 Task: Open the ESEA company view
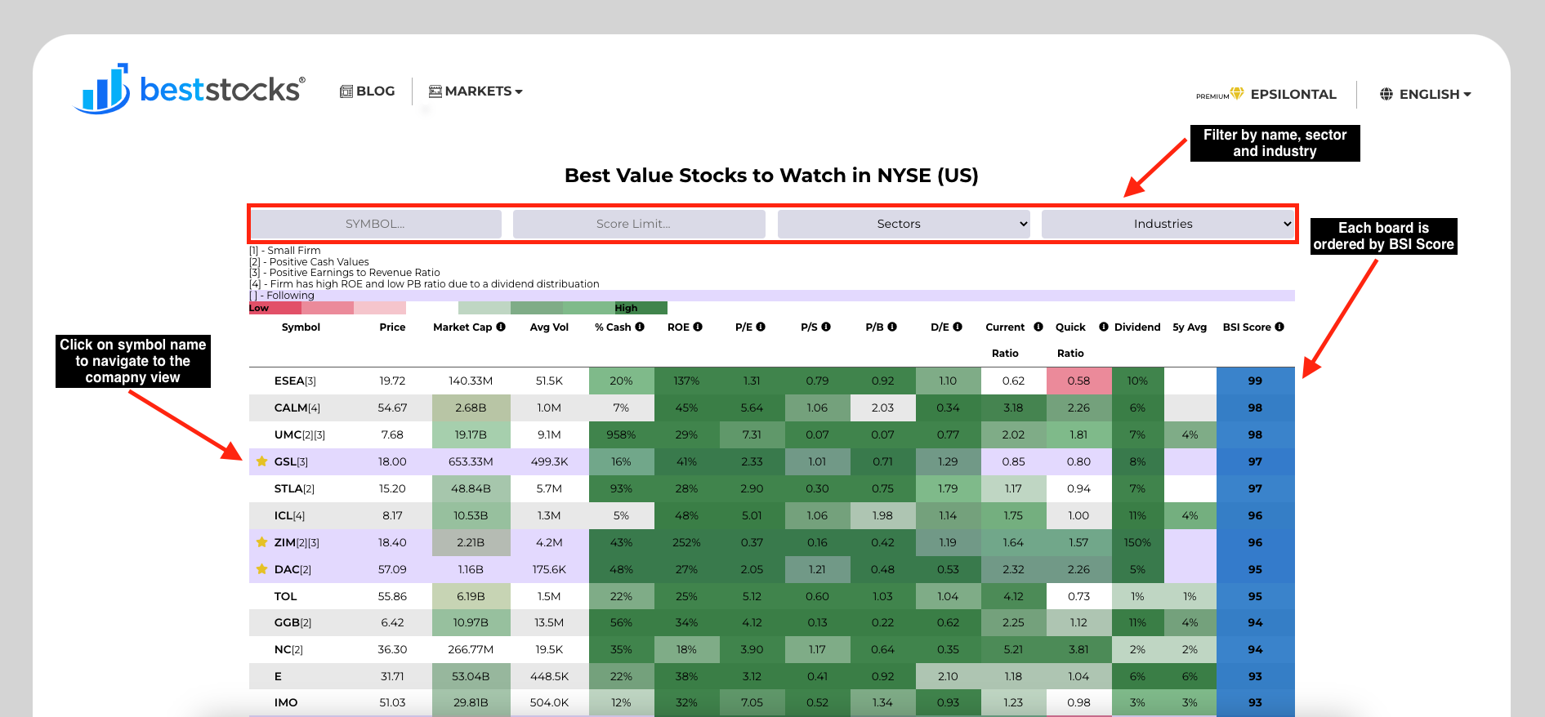point(289,381)
